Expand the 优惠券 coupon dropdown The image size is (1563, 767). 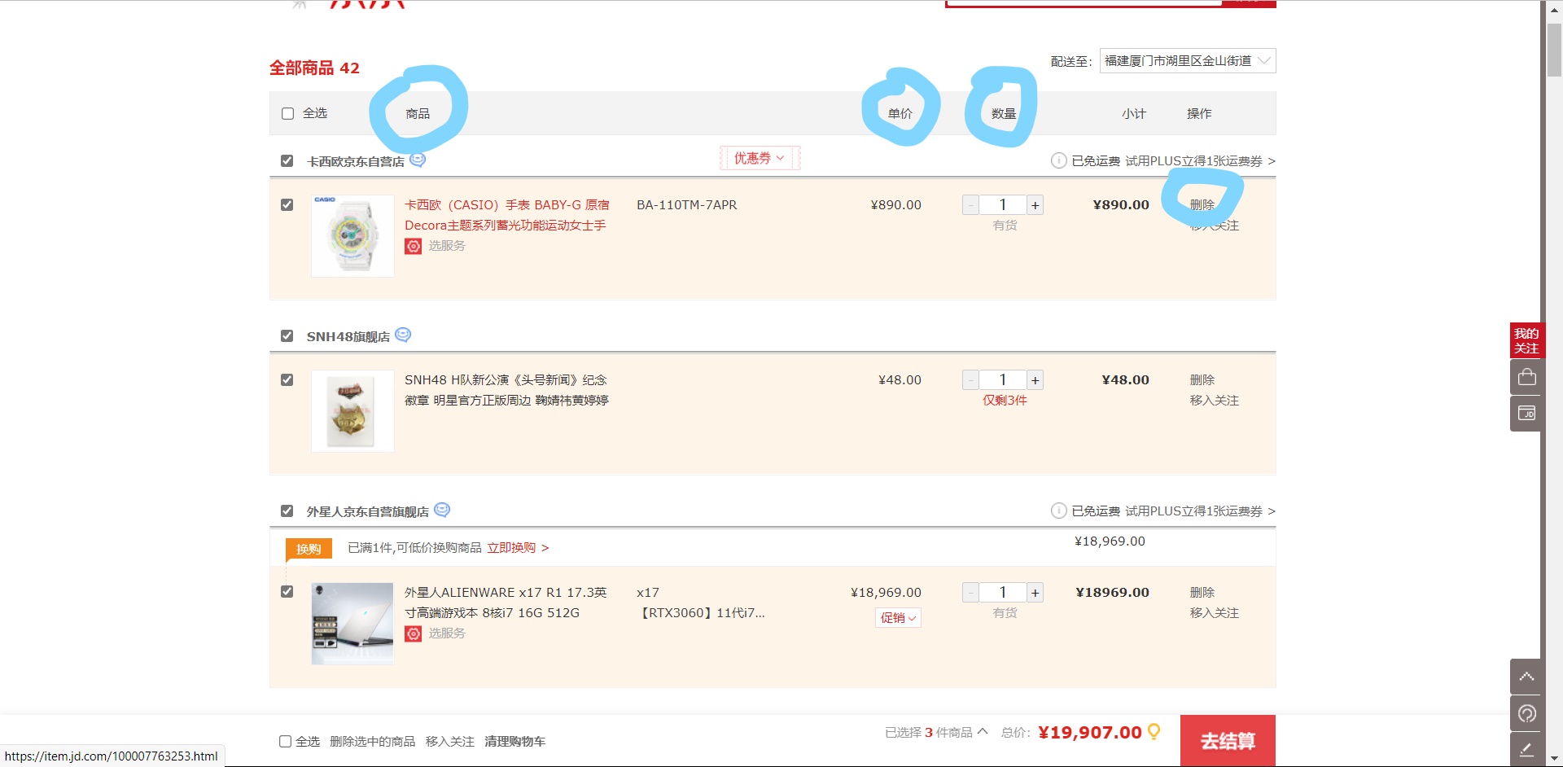(x=760, y=158)
